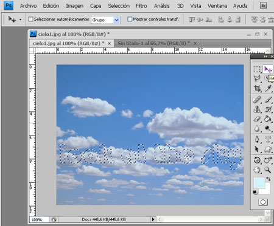
Task: Open the Filtro menu
Action: [141, 6]
